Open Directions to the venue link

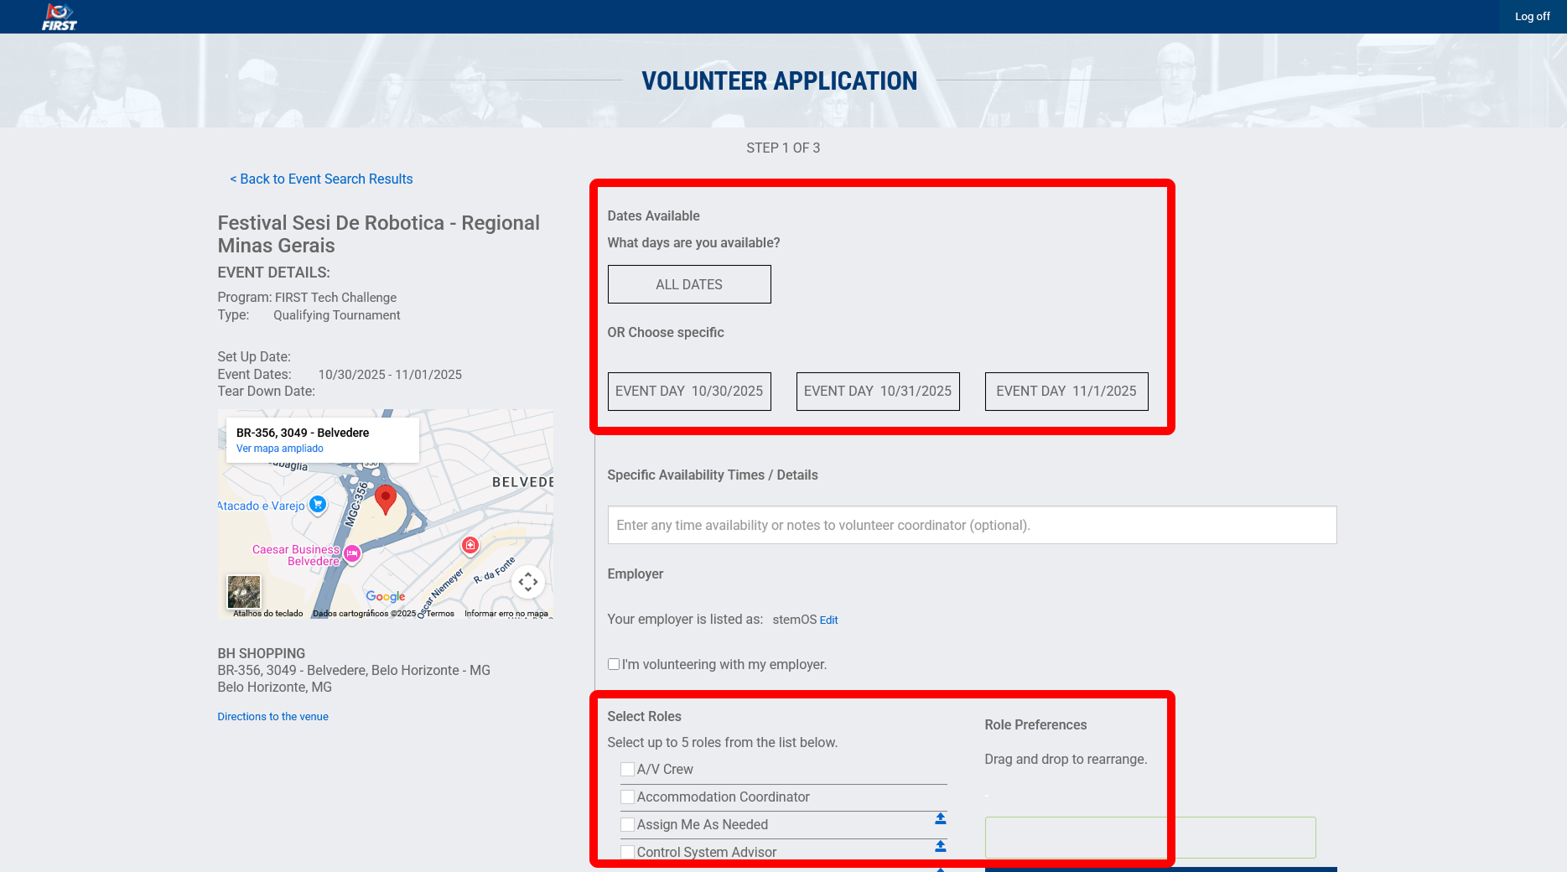tap(272, 717)
